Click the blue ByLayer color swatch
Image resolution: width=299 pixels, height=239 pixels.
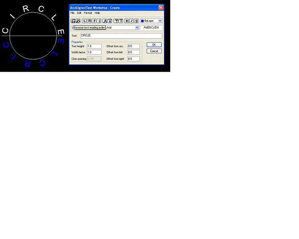[142, 21]
